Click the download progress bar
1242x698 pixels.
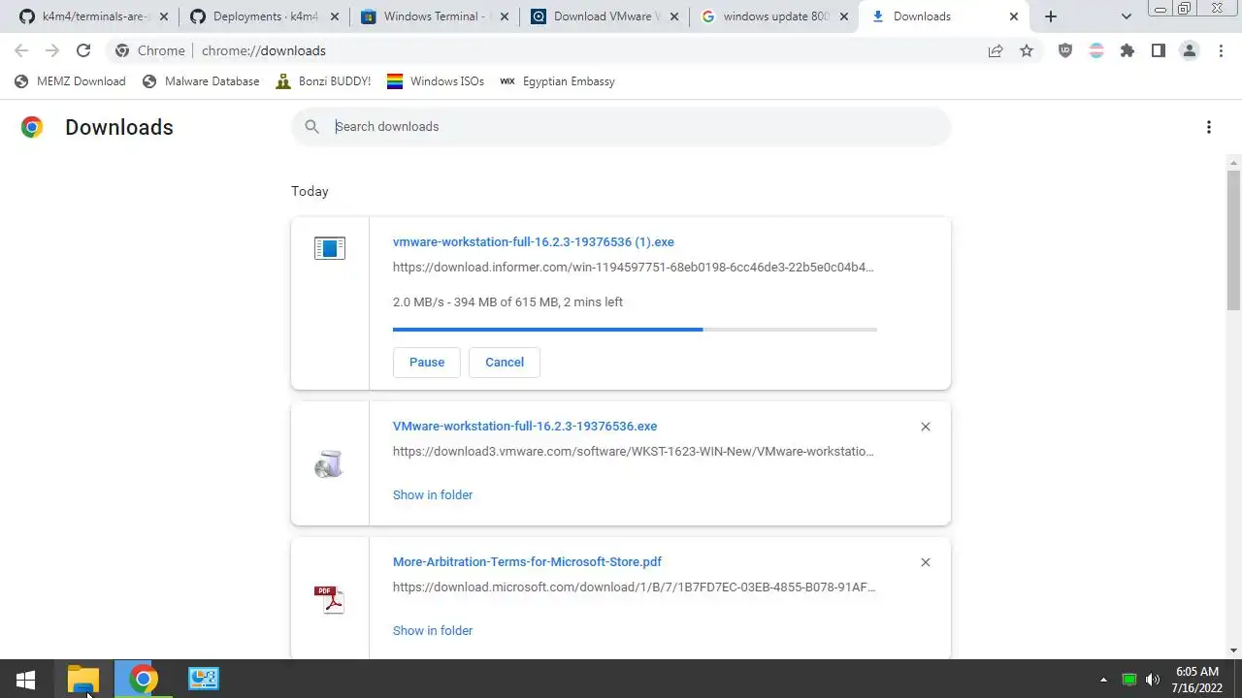(635, 330)
